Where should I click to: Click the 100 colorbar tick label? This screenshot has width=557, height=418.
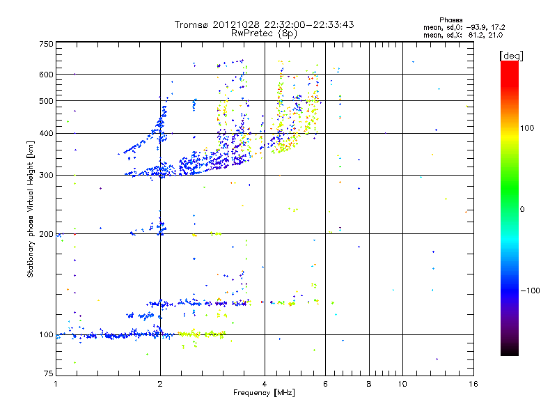[527, 128]
